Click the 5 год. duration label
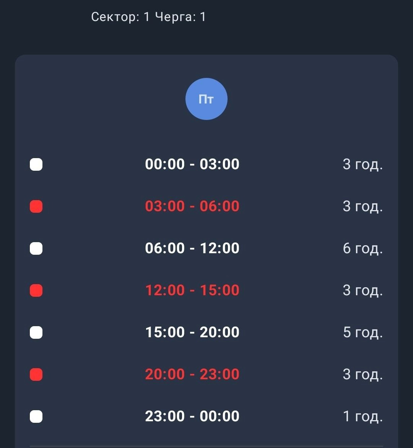413x448 pixels. (363, 333)
